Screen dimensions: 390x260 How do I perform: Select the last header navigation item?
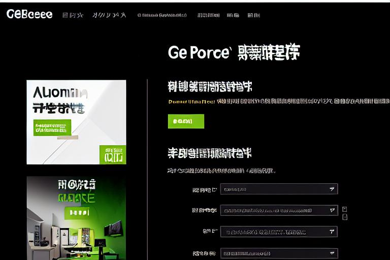pyautogui.click(x=253, y=15)
